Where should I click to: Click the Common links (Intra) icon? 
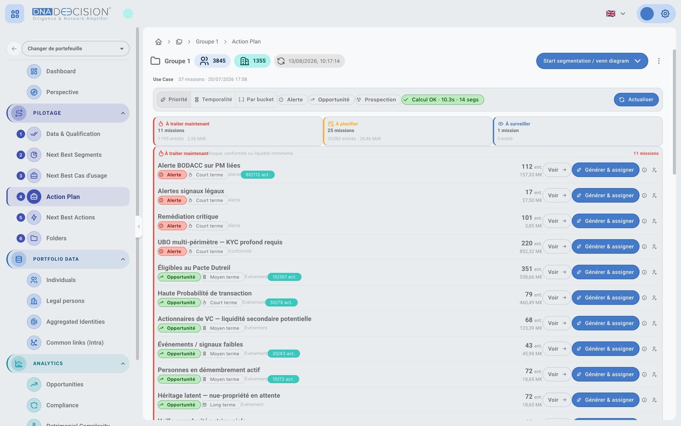(x=34, y=343)
